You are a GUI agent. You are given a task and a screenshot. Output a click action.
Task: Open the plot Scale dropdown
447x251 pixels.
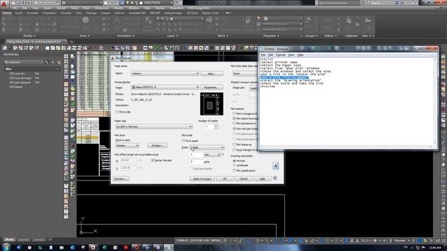[x=207, y=147]
